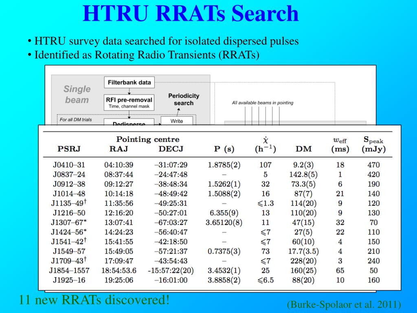Click pulsar name 'J0912–38'
This screenshot has width=417, height=313.
tap(69, 184)
